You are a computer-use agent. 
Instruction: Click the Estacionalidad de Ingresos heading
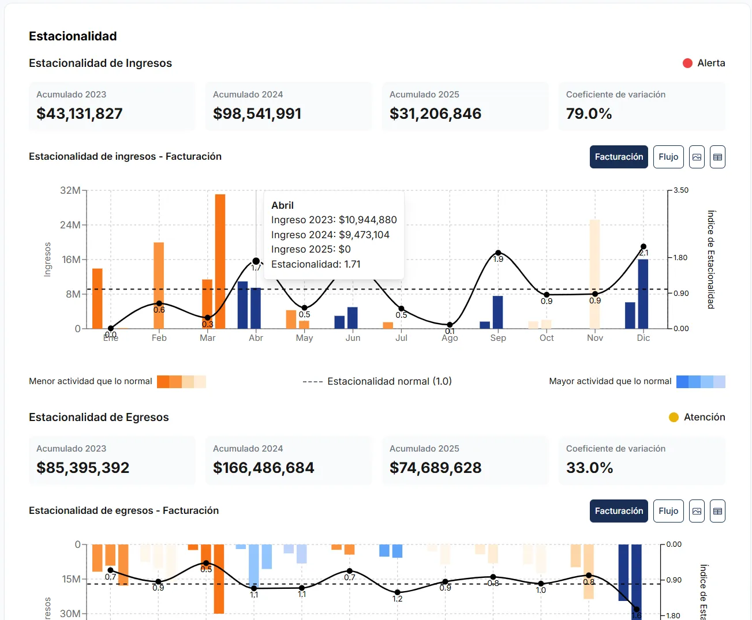100,63
